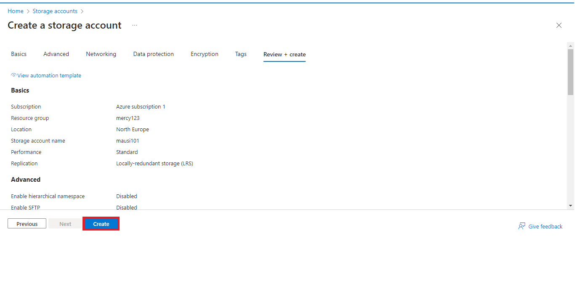Click the mercy123 resource group value

tap(128, 118)
